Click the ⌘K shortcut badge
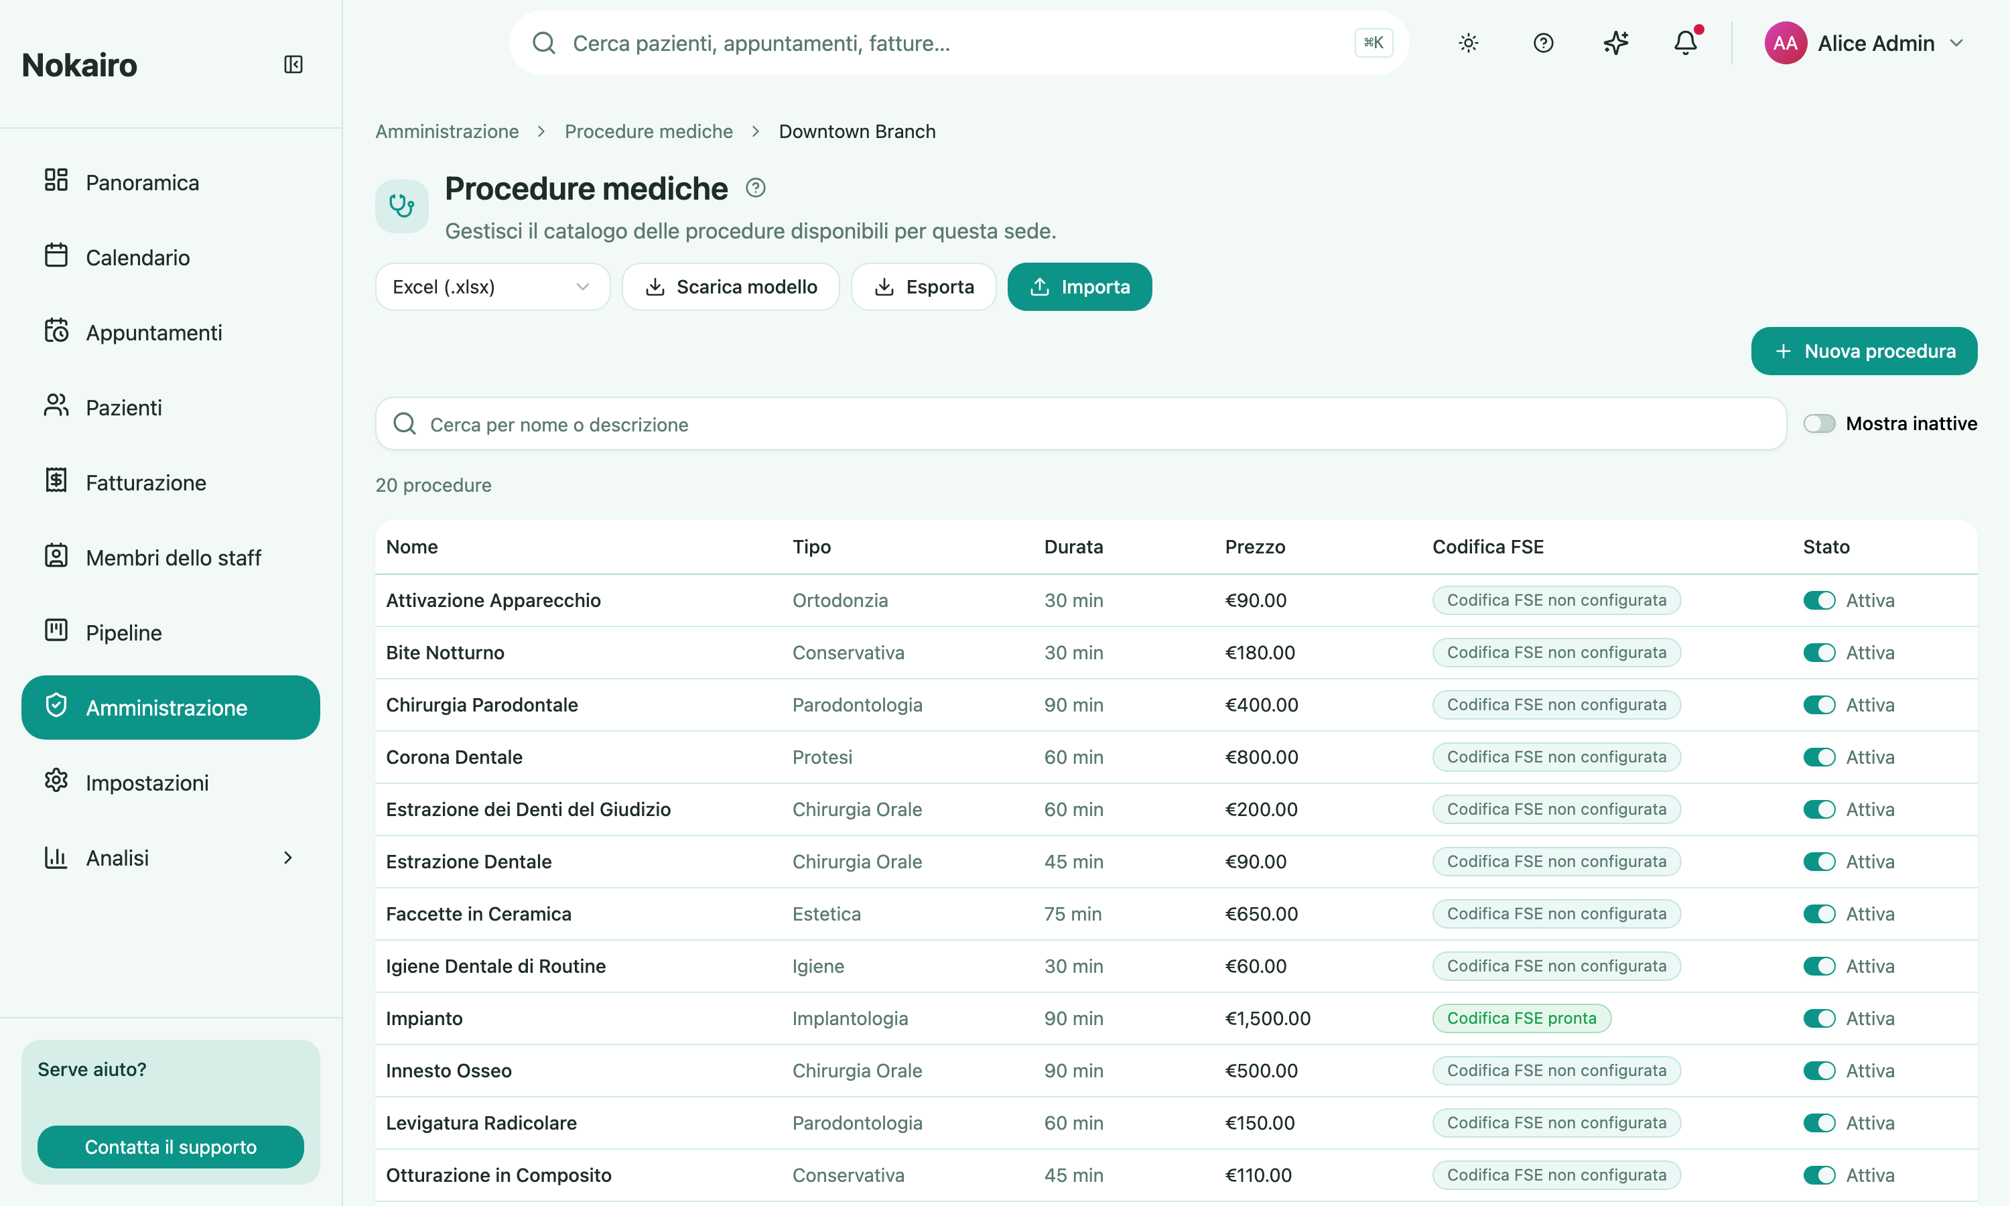Image resolution: width=2010 pixels, height=1206 pixels. 1373,43
